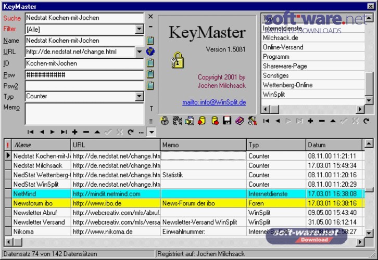Open the URL with the globe icon
The image size is (378, 260).
pyautogui.click(x=150, y=51)
